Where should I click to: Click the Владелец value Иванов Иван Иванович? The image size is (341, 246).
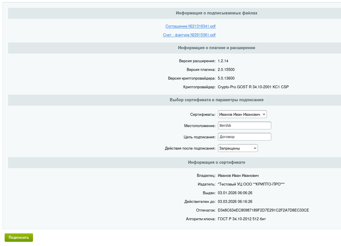[239, 175]
